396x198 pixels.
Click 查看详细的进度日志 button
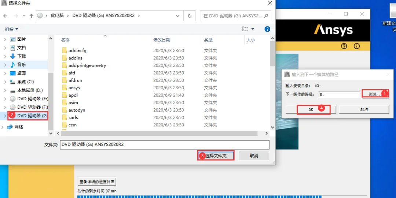click(97, 181)
